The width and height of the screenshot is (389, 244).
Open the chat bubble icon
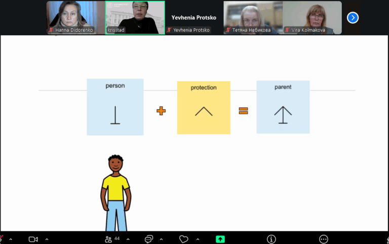pos(149,239)
